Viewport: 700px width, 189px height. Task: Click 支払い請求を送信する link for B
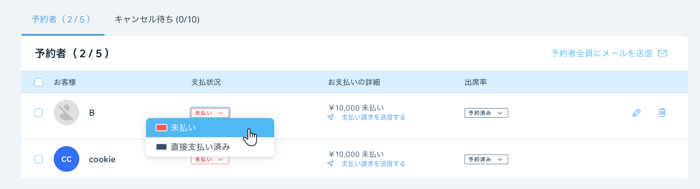(374, 117)
